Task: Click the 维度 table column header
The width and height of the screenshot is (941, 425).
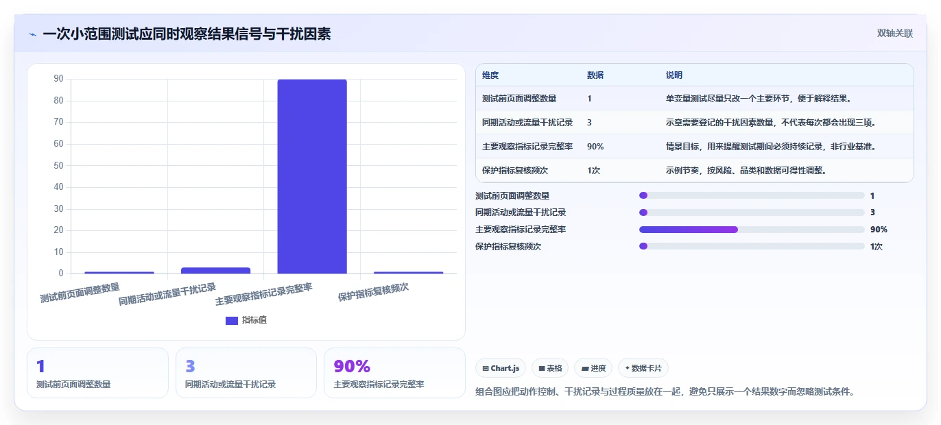Action: pos(490,75)
